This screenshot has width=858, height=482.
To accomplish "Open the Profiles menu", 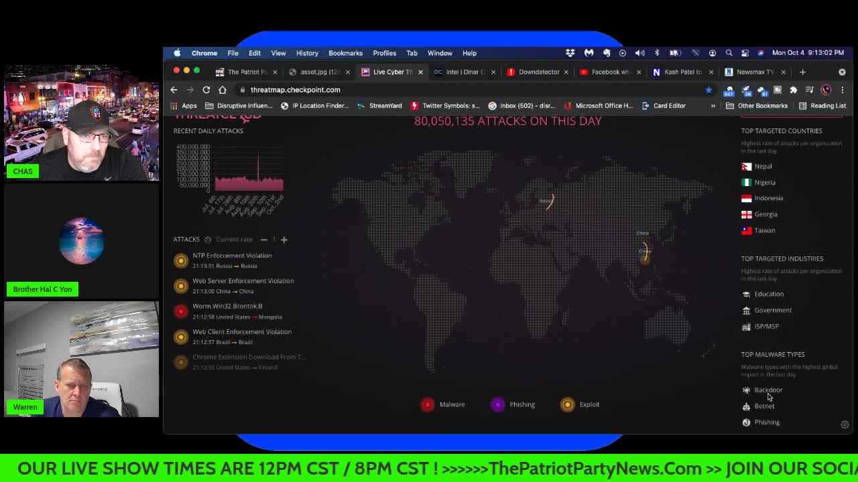I will (384, 53).
